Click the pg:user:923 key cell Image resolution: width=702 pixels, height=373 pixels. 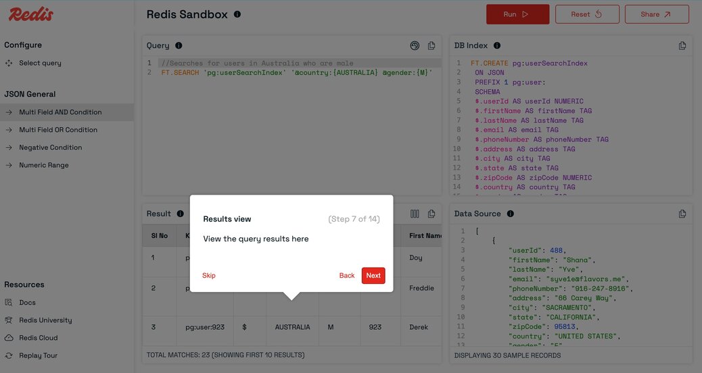coord(205,327)
